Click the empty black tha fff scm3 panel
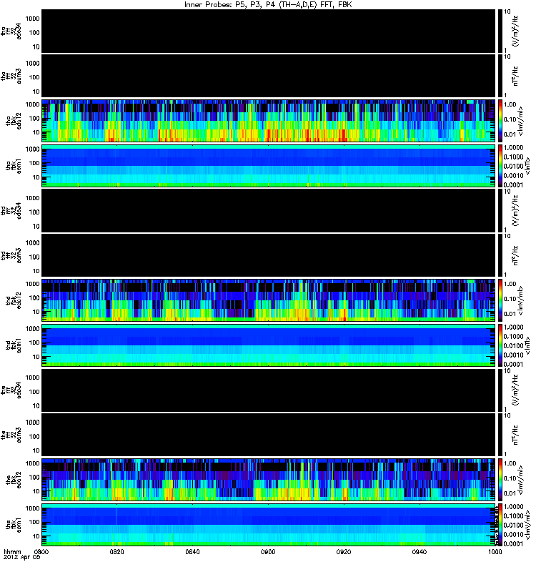Image resolution: width=536 pixels, height=572 pixels. click(x=269, y=76)
